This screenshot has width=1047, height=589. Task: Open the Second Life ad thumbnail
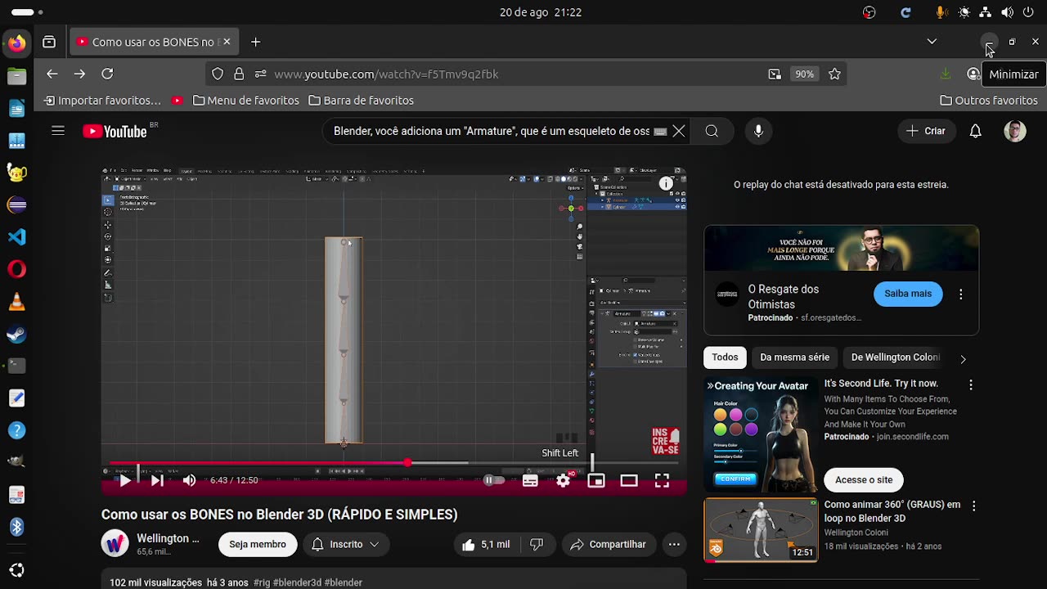click(761, 435)
